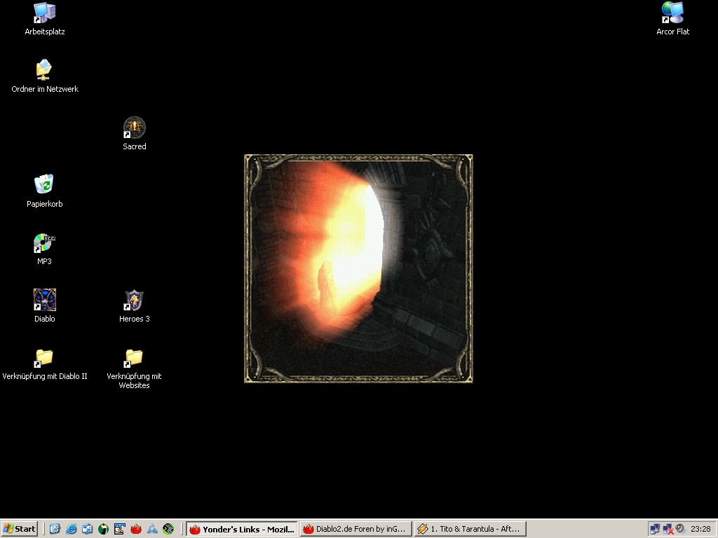Launch Internet Explorer from quick launch
This screenshot has width=718, height=538.
tap(71, 529)
